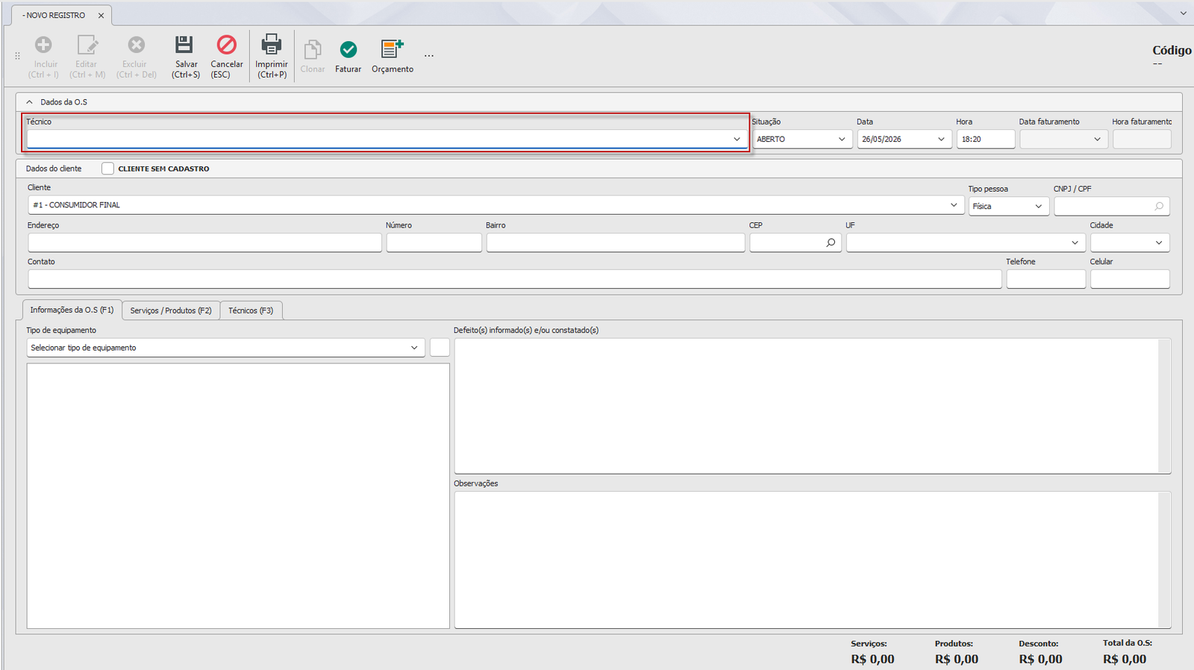Screen dimensions: 1194x670
Task: Open the Data date picker dropdown
Action: coord(941,140)
